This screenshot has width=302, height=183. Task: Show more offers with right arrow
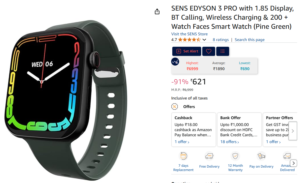coord(293,131)
